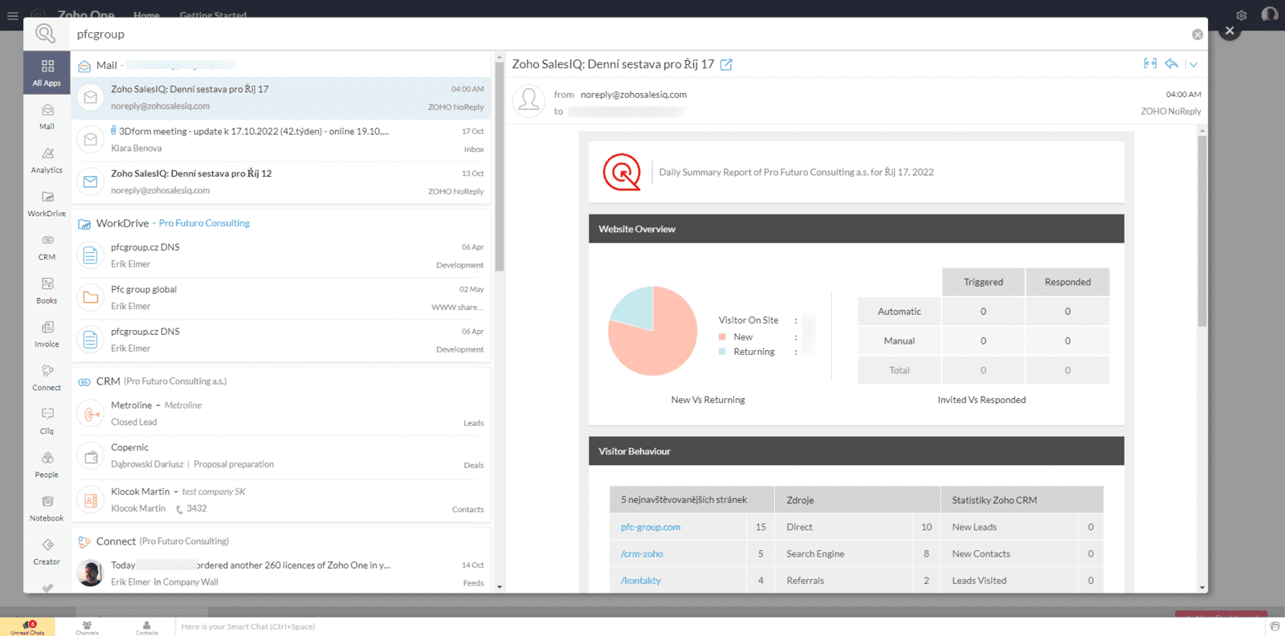This screenshot has height=636, width=1285.
Task: Open the 3Dform meeting email result
Action: [x=281, y=140]
